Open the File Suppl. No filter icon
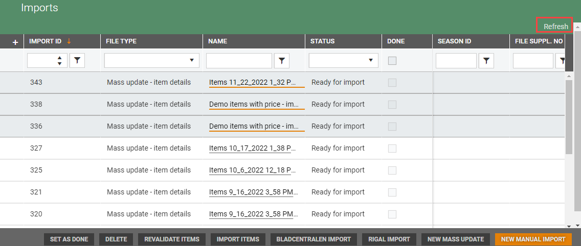 point(562,61)
